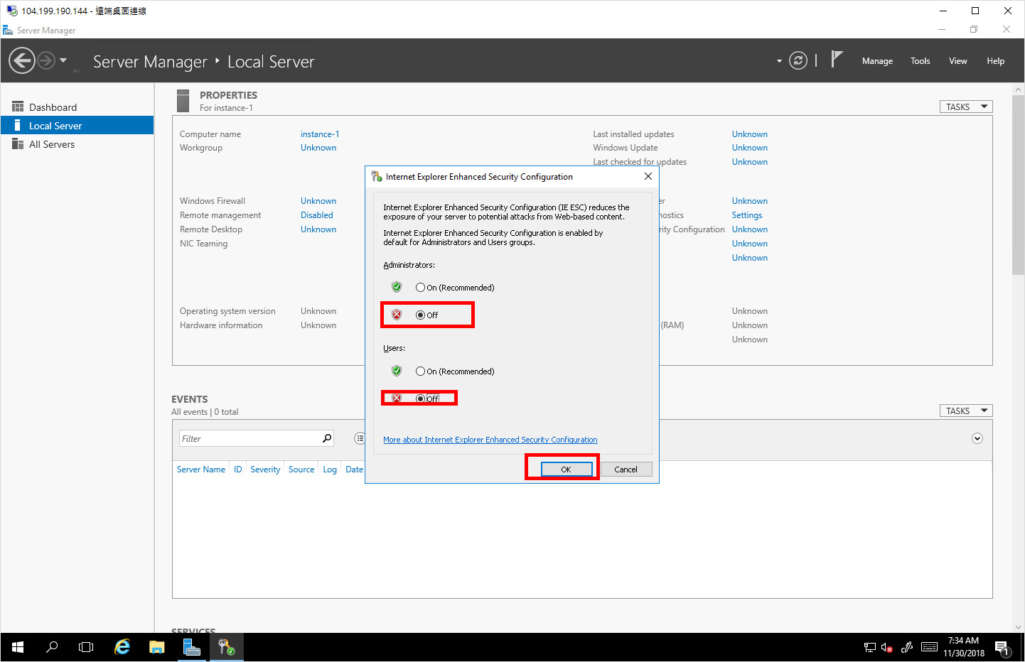The height and width of the screenshot is (662, 1025).
Task: Launch Internet Explorer from the taskbar
Action: coord(122,647)
